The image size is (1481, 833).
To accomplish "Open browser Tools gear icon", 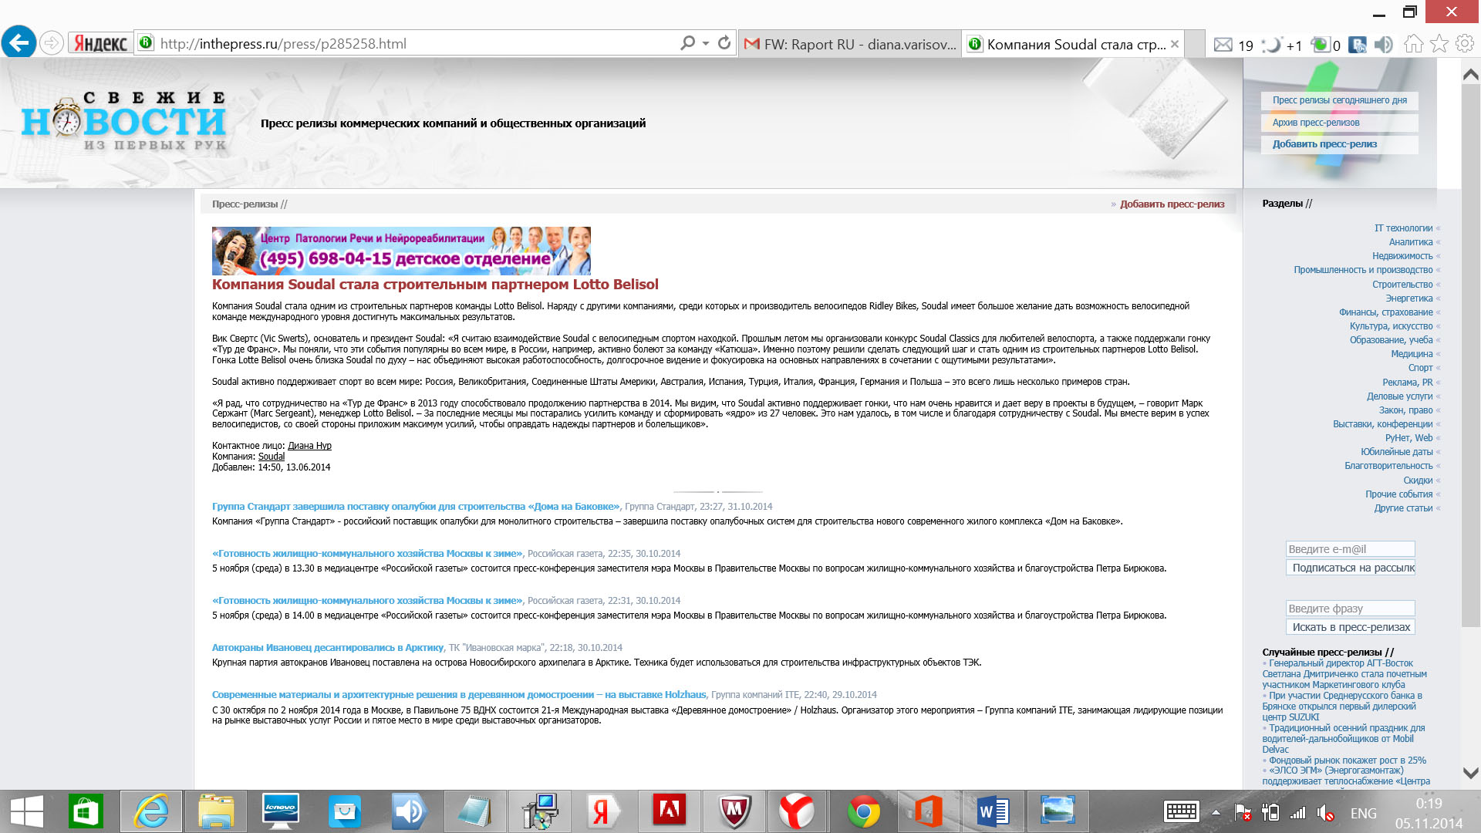I will [1464, 44].
